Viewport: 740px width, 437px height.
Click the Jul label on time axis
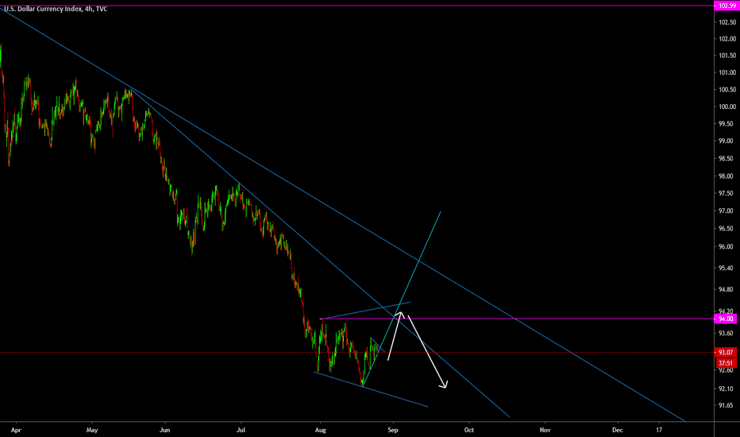pos(241,430)
